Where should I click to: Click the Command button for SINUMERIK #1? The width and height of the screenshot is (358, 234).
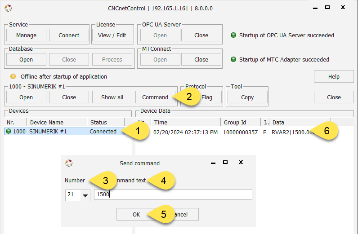pyautogui.click(x=155, y=97)
